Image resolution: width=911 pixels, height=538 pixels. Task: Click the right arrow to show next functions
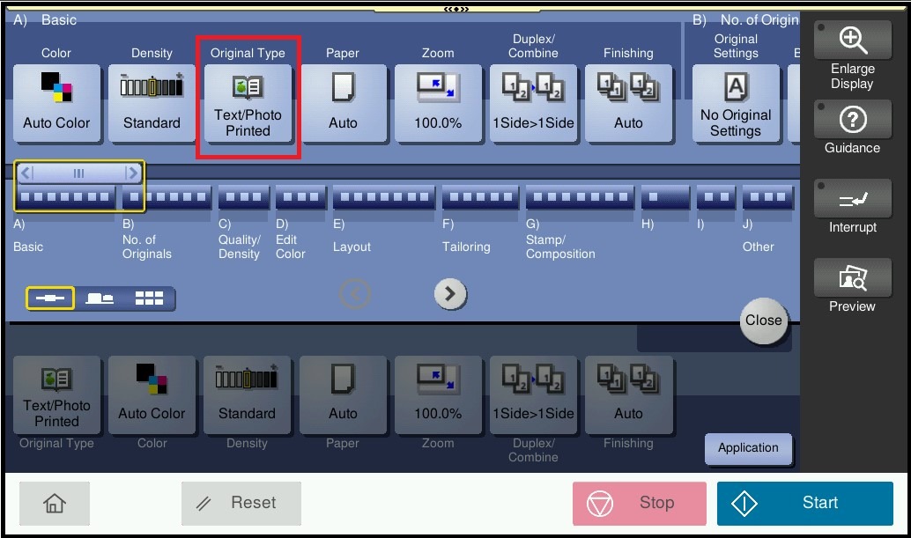point(450,294)
